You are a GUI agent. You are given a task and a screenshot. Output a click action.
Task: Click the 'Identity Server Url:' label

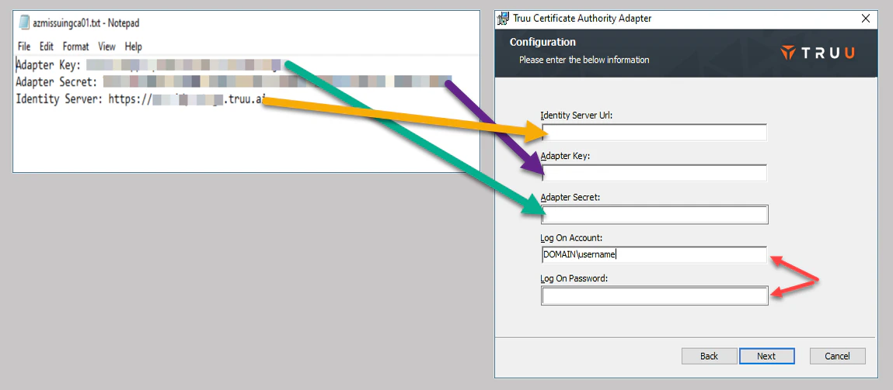[x=577, y=116]
